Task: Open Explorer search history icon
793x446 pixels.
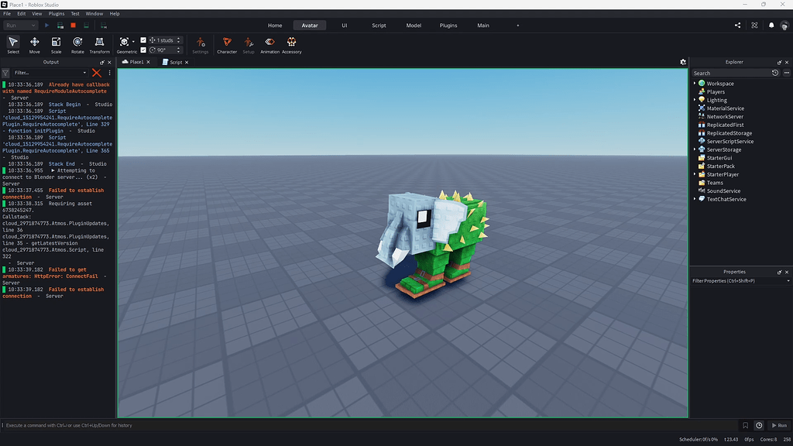Action: (775, 73)
